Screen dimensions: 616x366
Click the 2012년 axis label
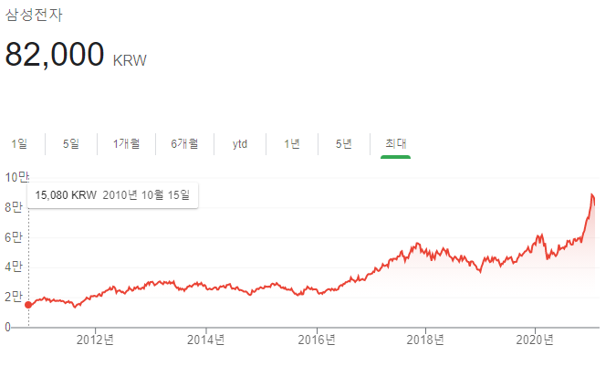coord(95,340)
